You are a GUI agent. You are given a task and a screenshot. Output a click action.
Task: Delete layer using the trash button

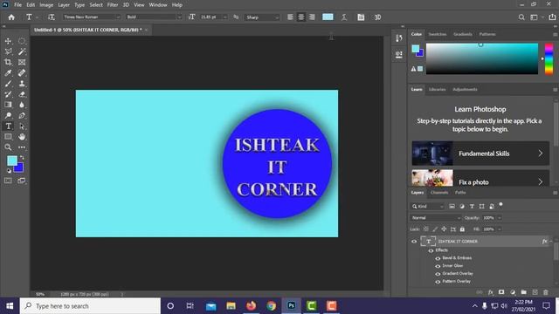click(545, 292)
